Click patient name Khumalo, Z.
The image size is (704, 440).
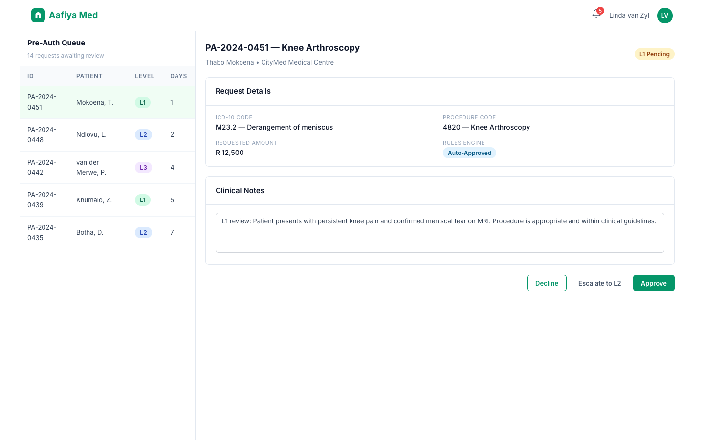coord(94,200)
